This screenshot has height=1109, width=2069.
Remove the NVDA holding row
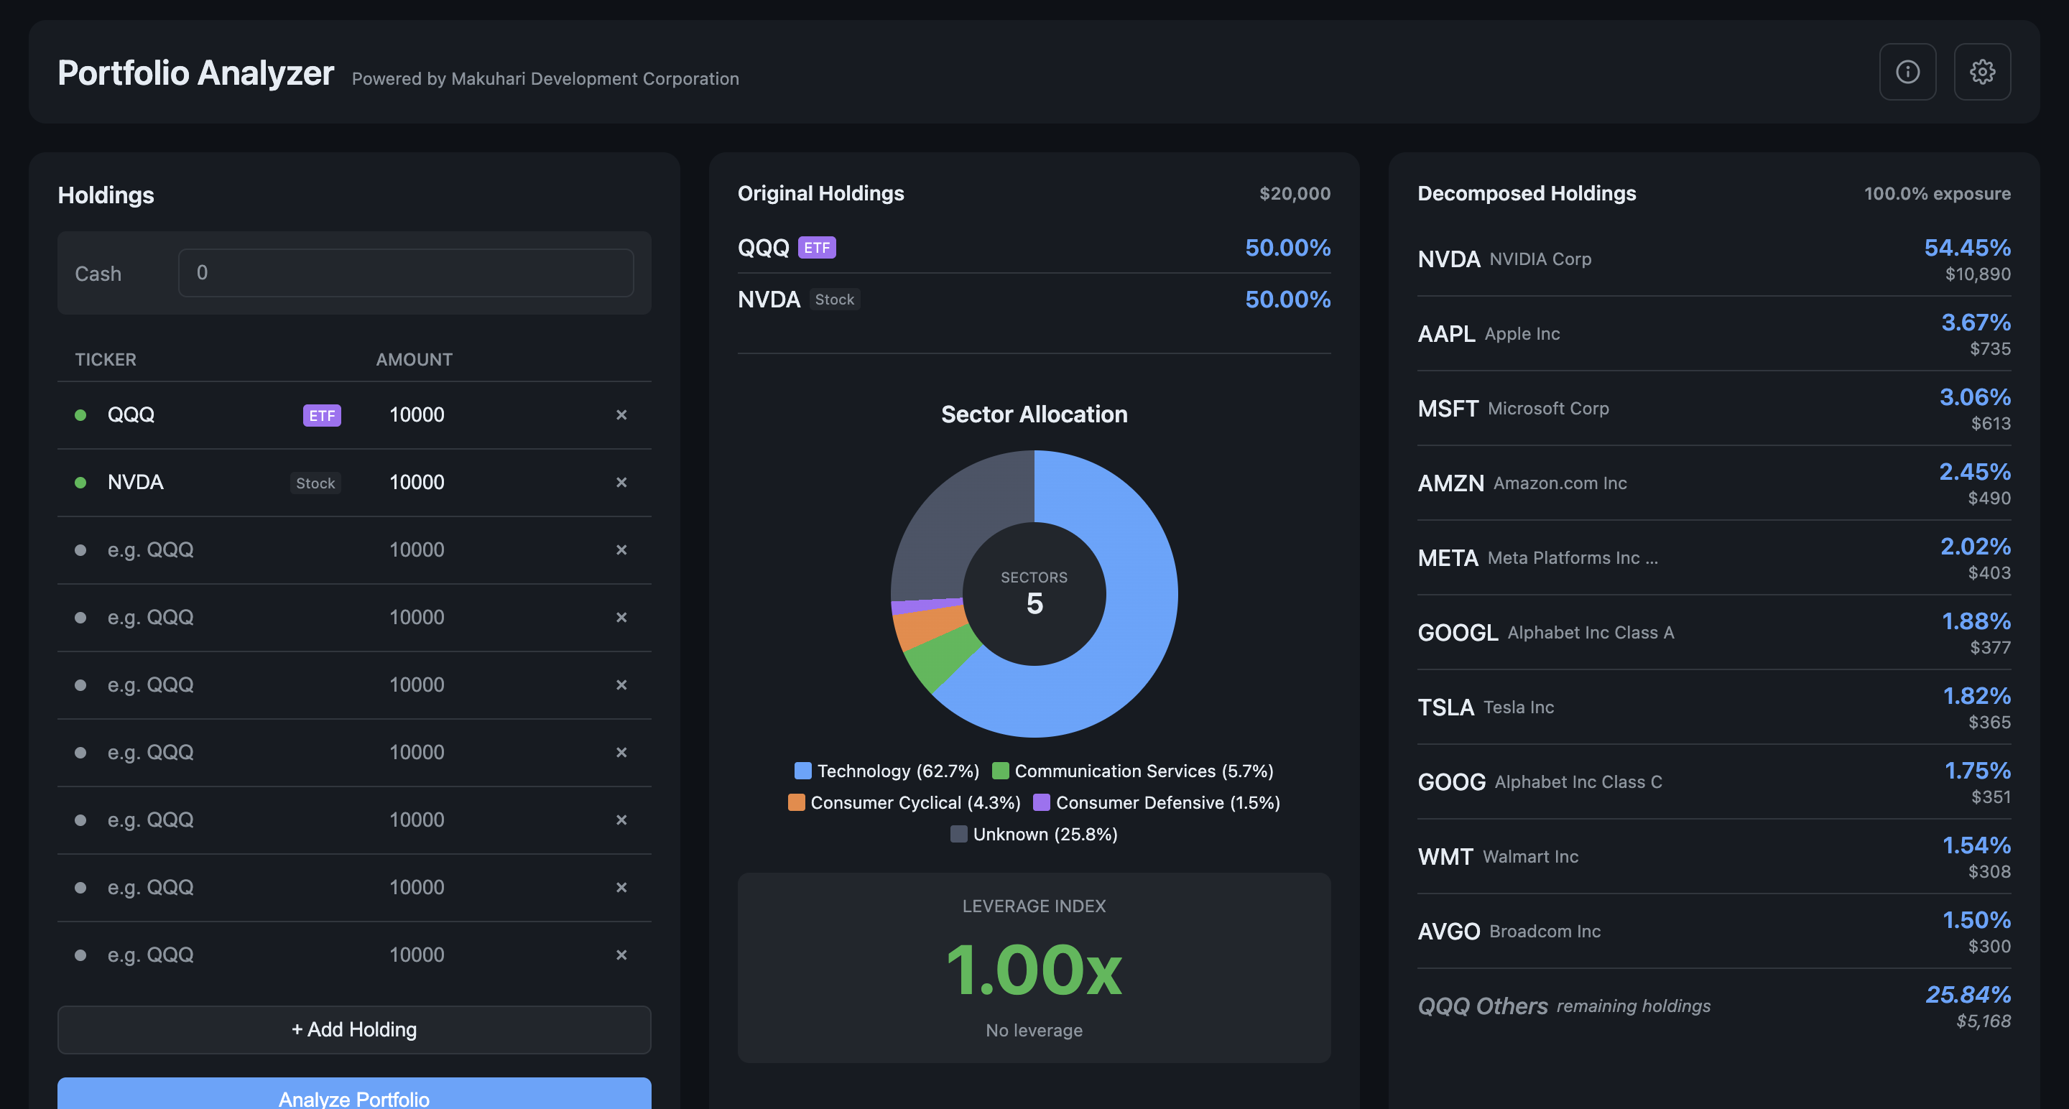[x=621, y=483]
